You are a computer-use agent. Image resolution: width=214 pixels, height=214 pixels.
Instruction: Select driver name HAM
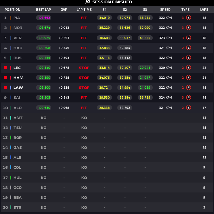(x=18, y=78)
